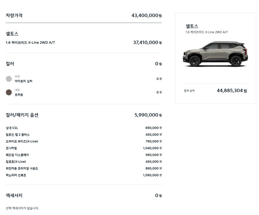
Task: Select the 실내 V2L option row
Action: pos(84,128)
